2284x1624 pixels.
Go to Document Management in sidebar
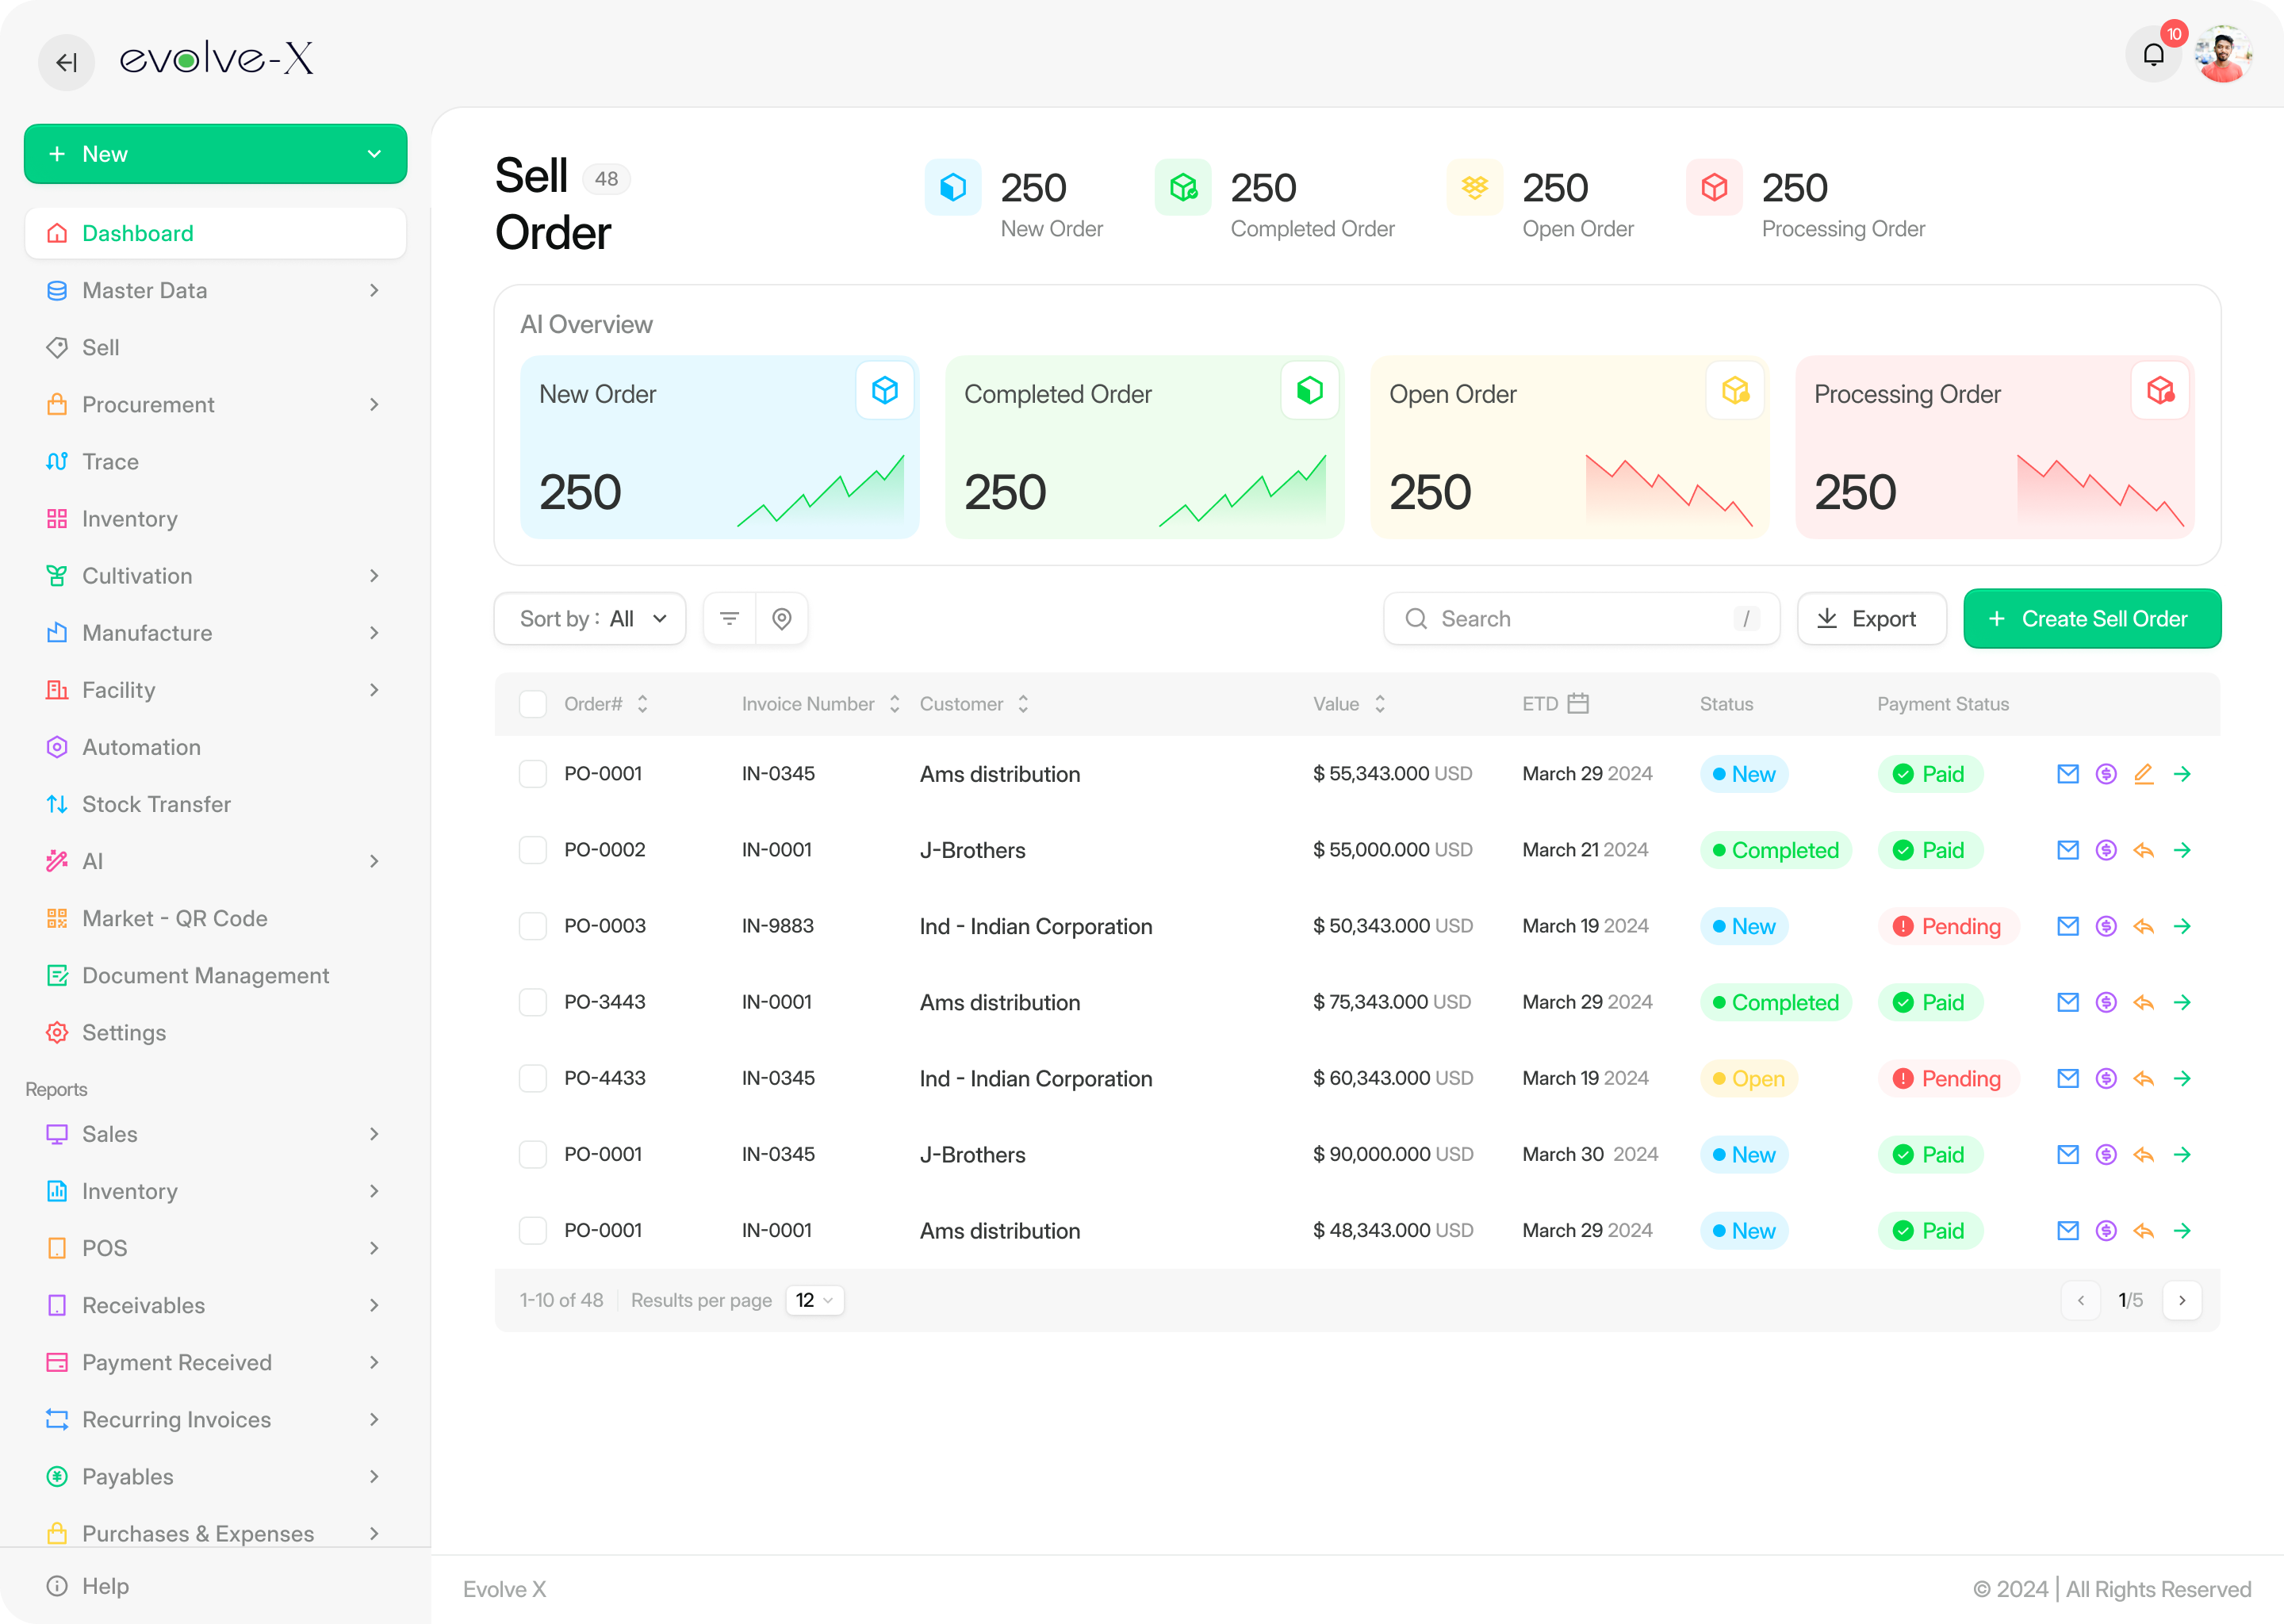point(205,975)
